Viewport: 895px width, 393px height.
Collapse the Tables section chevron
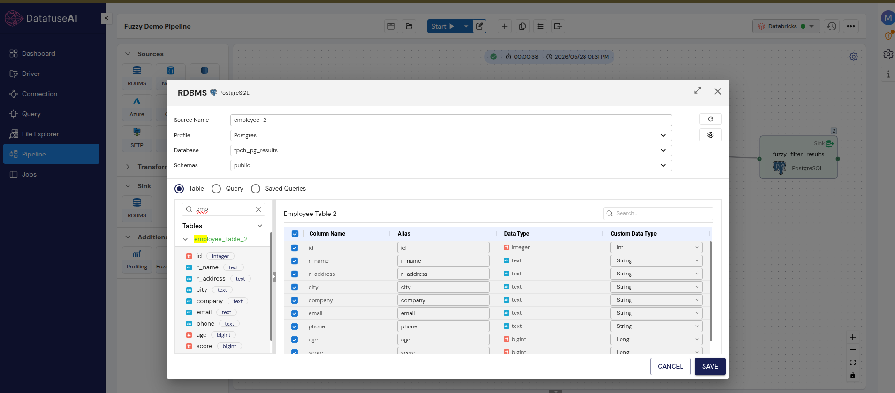[260, 226]
